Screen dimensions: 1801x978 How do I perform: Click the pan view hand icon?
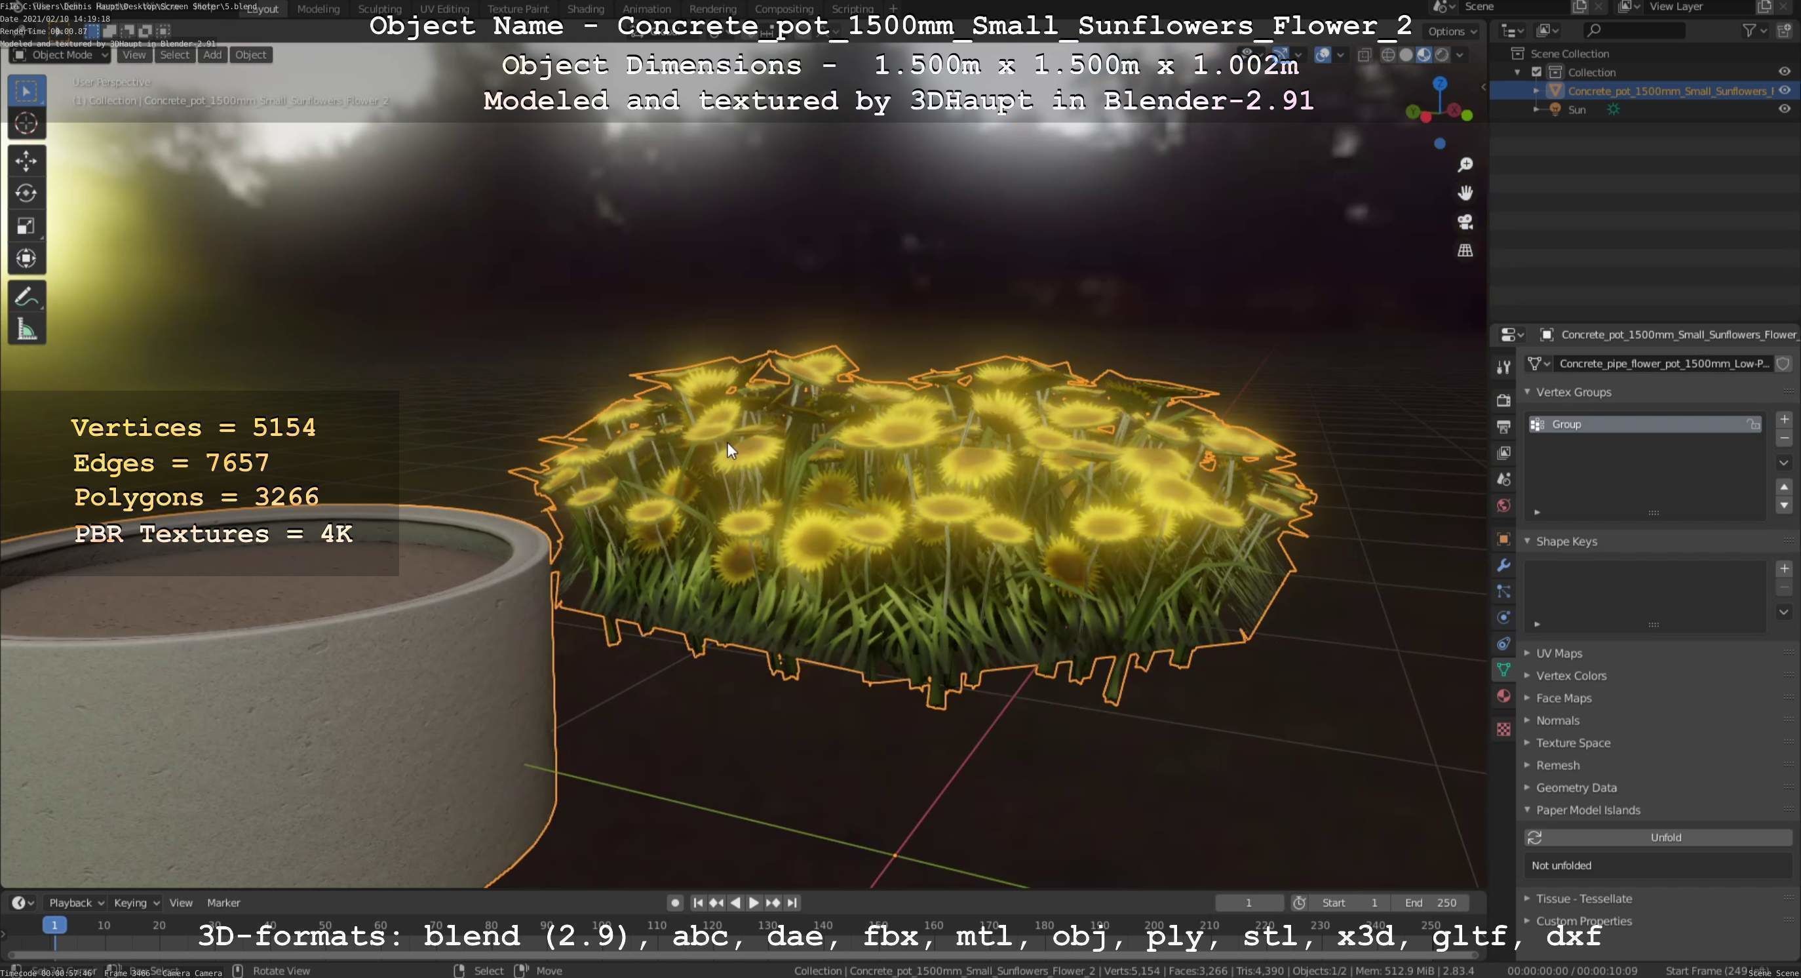tap(1465, 193)
